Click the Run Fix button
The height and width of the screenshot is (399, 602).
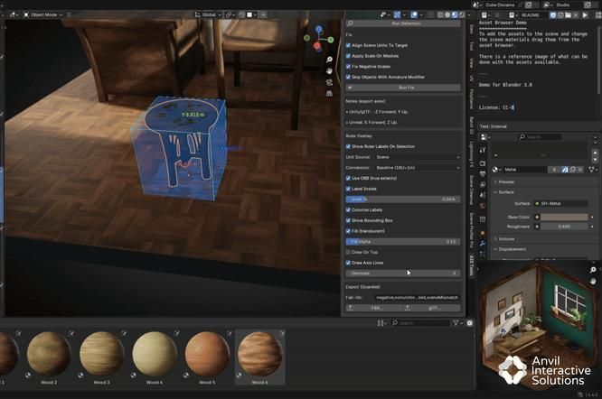403,88
